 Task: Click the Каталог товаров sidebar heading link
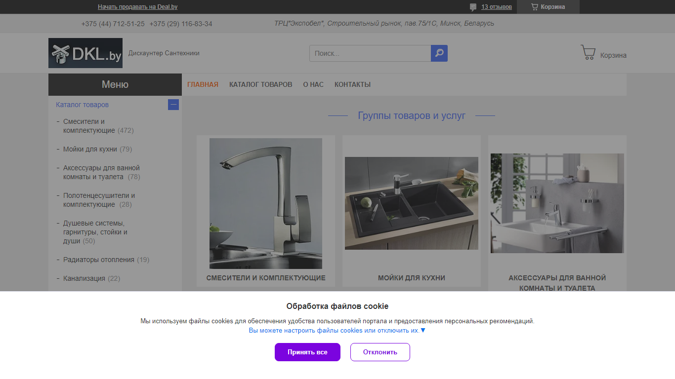[x=82, y=105]
